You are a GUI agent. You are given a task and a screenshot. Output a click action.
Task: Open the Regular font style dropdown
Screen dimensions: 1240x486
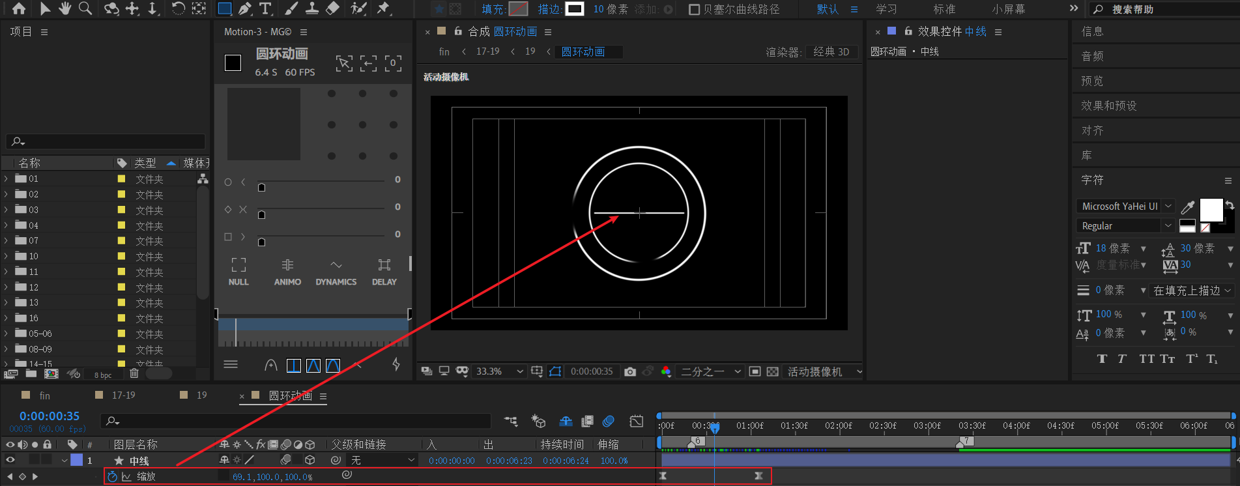[x=1125, y=226]
